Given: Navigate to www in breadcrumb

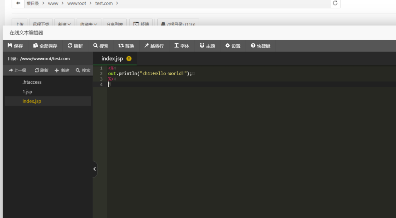Looking at the screenshot, I should 53,3.
